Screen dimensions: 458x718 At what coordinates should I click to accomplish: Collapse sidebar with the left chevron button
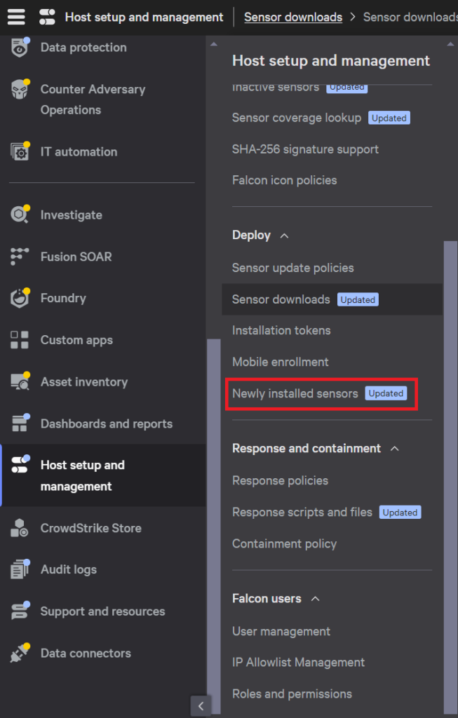pyautogui.click(x=201, y=705)
